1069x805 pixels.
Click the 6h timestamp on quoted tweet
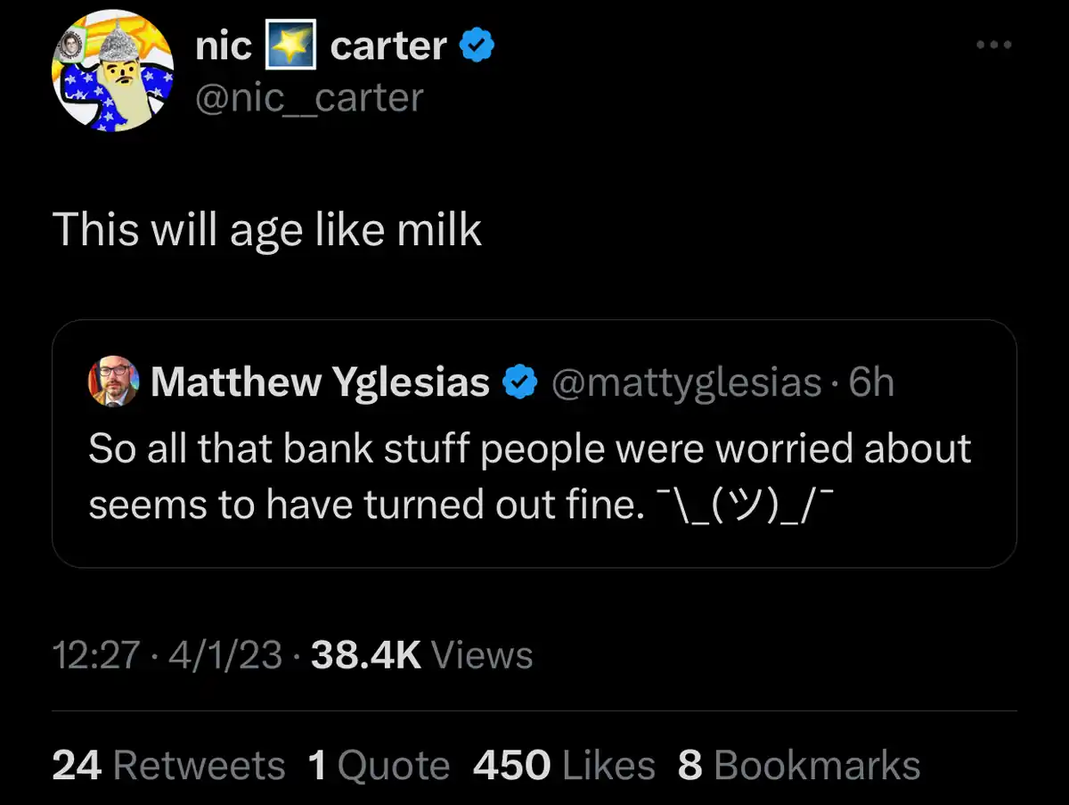point(871,382)
